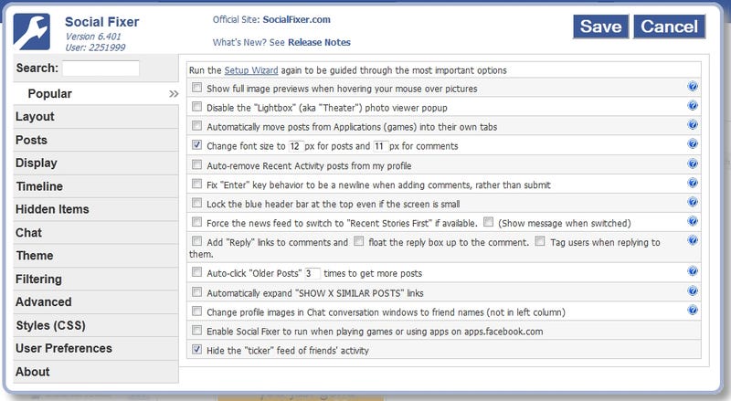Image resolution: width=731 pixels, height=401 pixels.
Task: Click the Search input field
Action: (x=101, y=69)
